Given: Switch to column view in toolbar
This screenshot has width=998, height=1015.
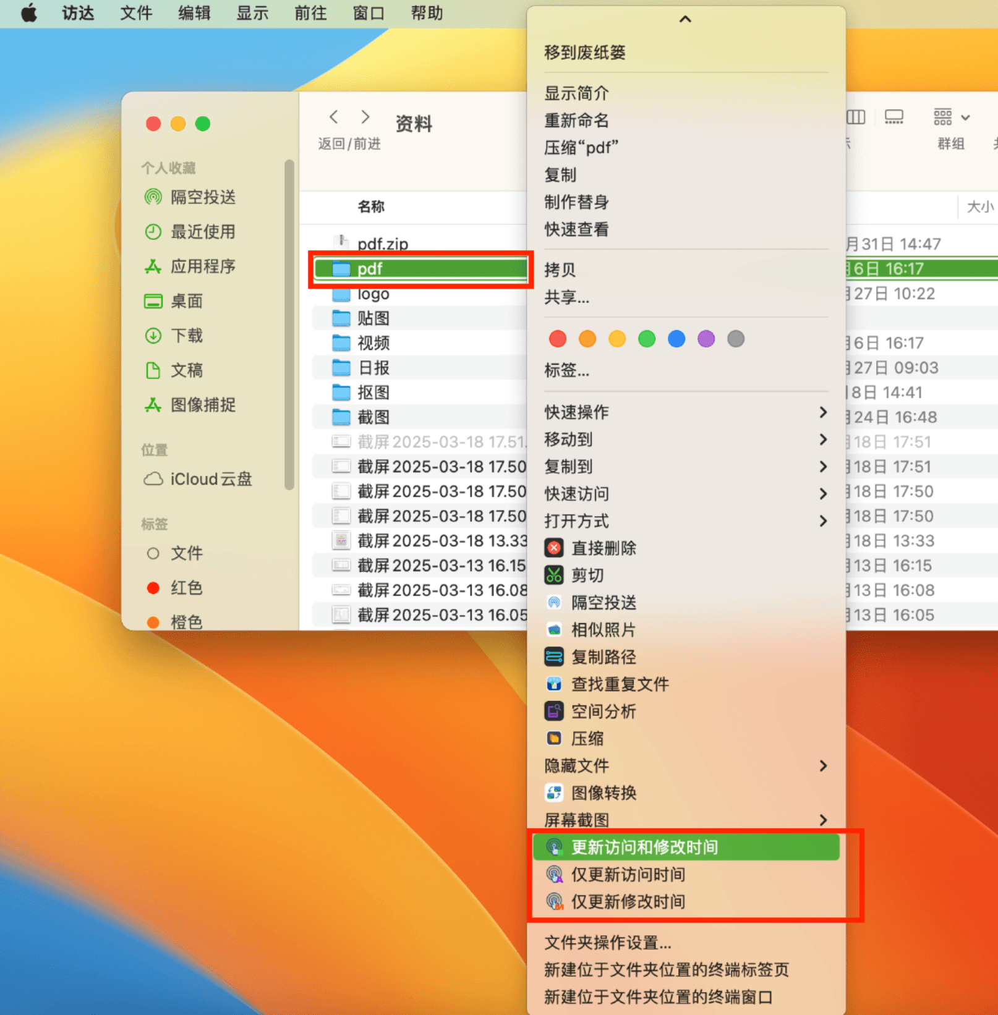Looking at the screenshot, I should point(856,117).
